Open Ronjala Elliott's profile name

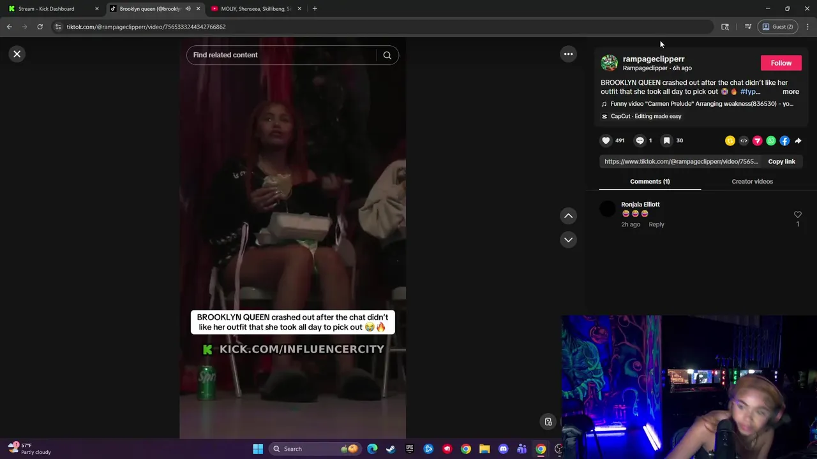[640, 205]
